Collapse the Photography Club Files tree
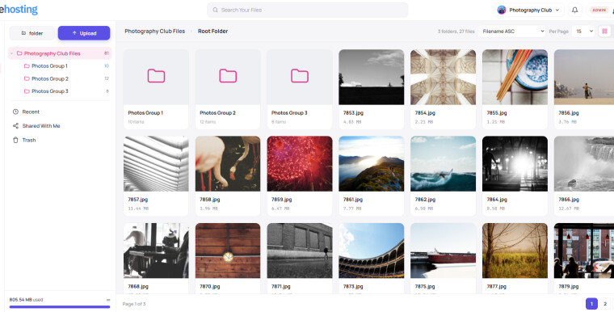Screen dimensions: 614x312 12,53
